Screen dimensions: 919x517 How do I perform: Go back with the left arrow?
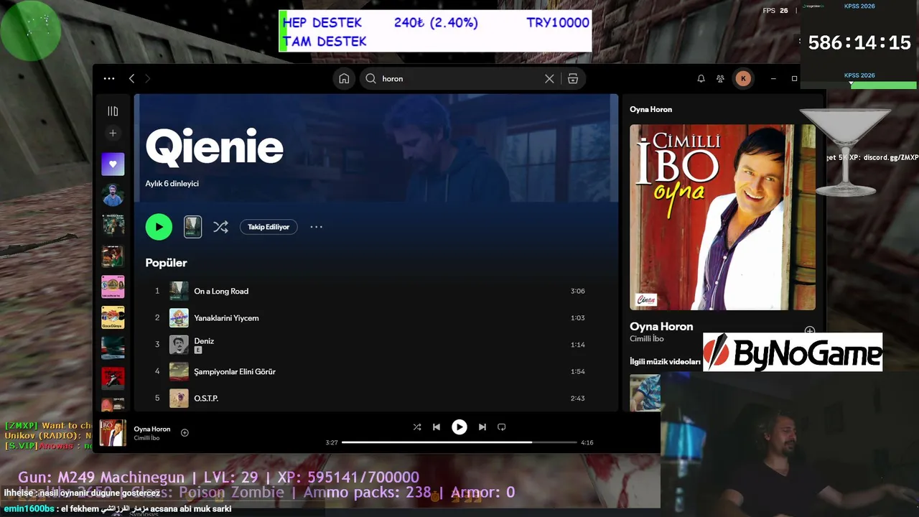tap(131, 79)
